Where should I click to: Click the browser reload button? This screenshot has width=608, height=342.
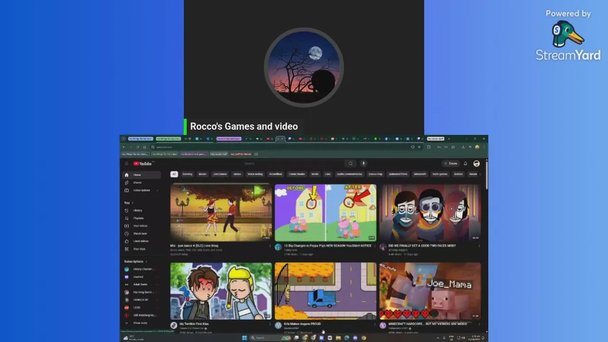[x=138, y=147]
